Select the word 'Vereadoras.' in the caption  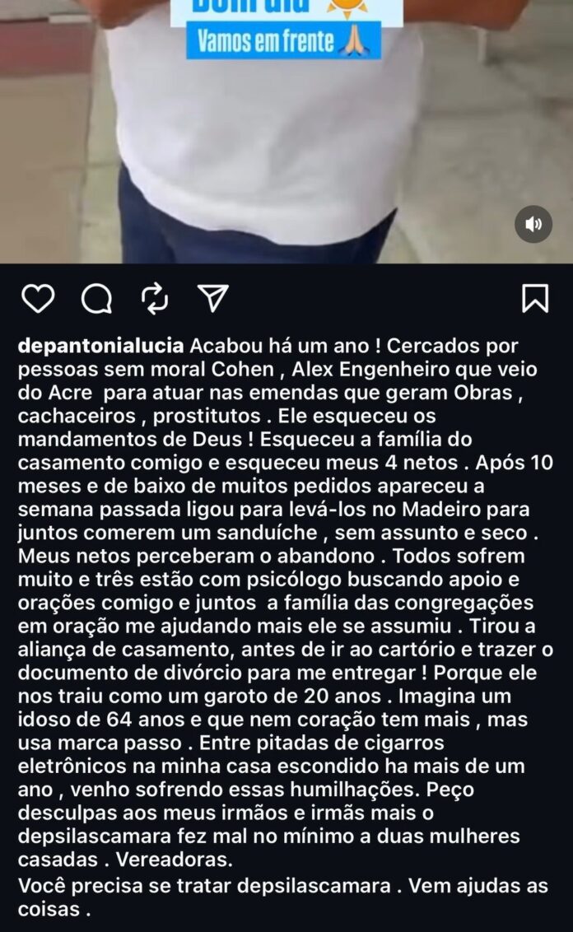(175, 860)
